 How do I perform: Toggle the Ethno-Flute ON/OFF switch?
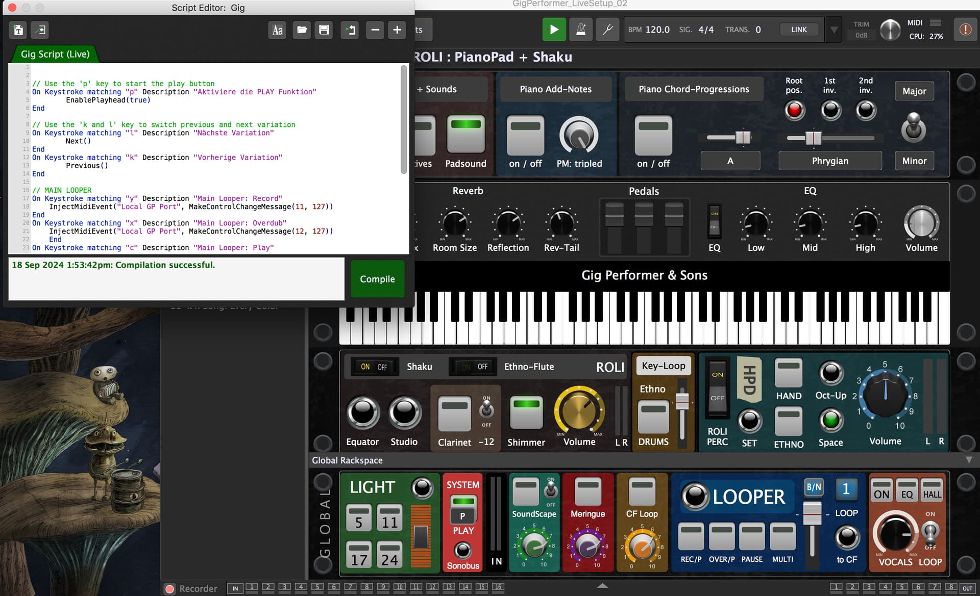click(x=475, y=367)
